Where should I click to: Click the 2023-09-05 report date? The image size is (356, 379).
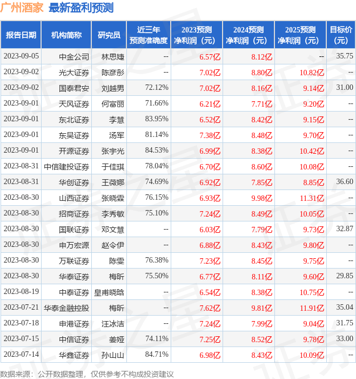coord(21,56)
